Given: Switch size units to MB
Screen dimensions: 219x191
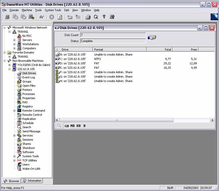Looking at the screenshot, I should [73, 126].
